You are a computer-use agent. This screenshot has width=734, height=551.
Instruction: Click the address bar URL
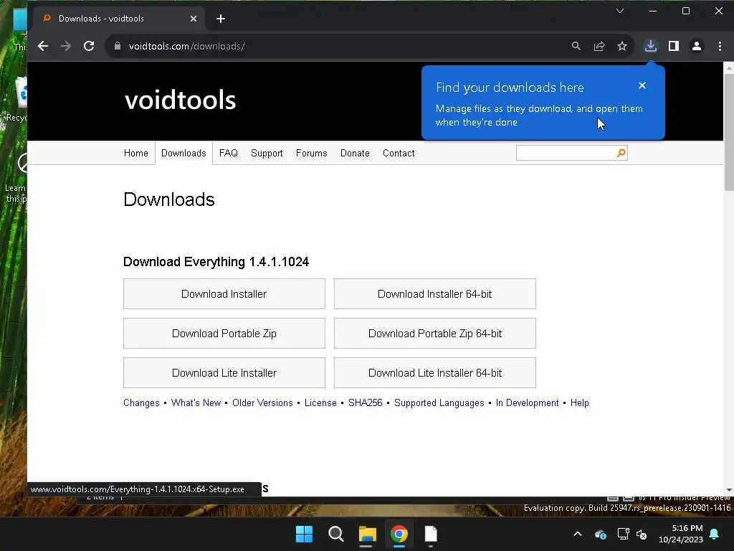click(187, 46)
